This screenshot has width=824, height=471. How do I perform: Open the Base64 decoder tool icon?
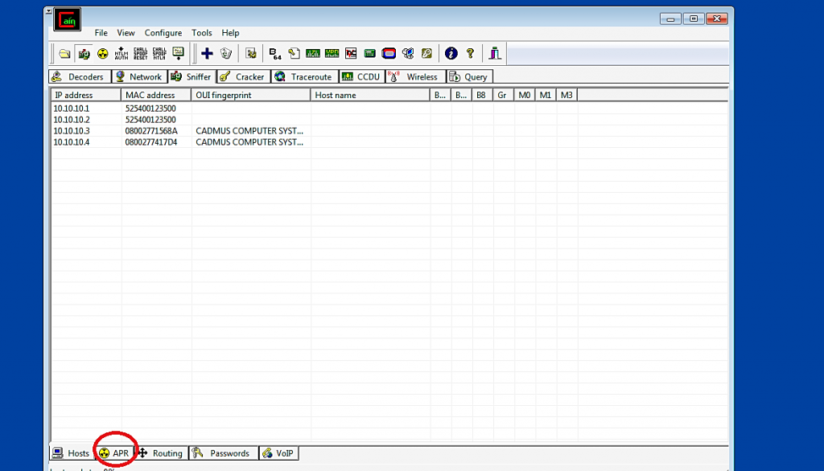click(275, 54)
